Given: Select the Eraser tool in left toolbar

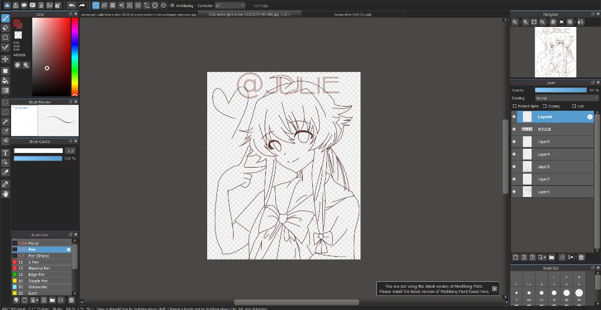Looking at the screenshot, I should pyautogui.click(x=5, y=28).
